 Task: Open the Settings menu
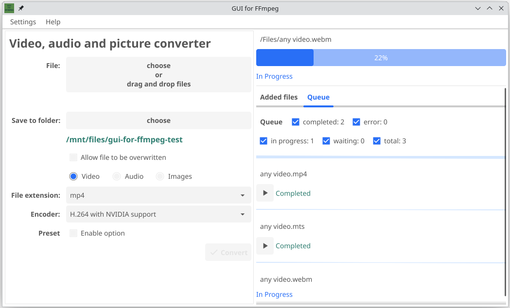point(23,22)
